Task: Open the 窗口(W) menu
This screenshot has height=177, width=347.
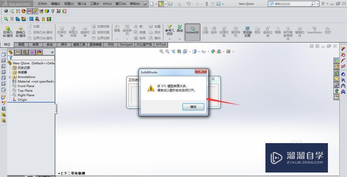Action: (x=121, y=4)
